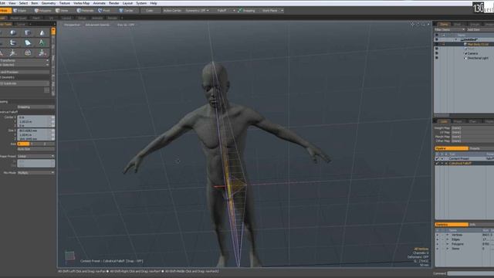Open the Shape Preset dropdown

[36, 156]
